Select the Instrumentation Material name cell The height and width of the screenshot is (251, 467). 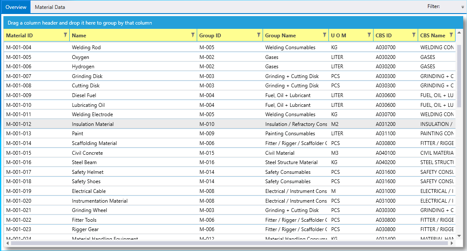click(133, 201)
